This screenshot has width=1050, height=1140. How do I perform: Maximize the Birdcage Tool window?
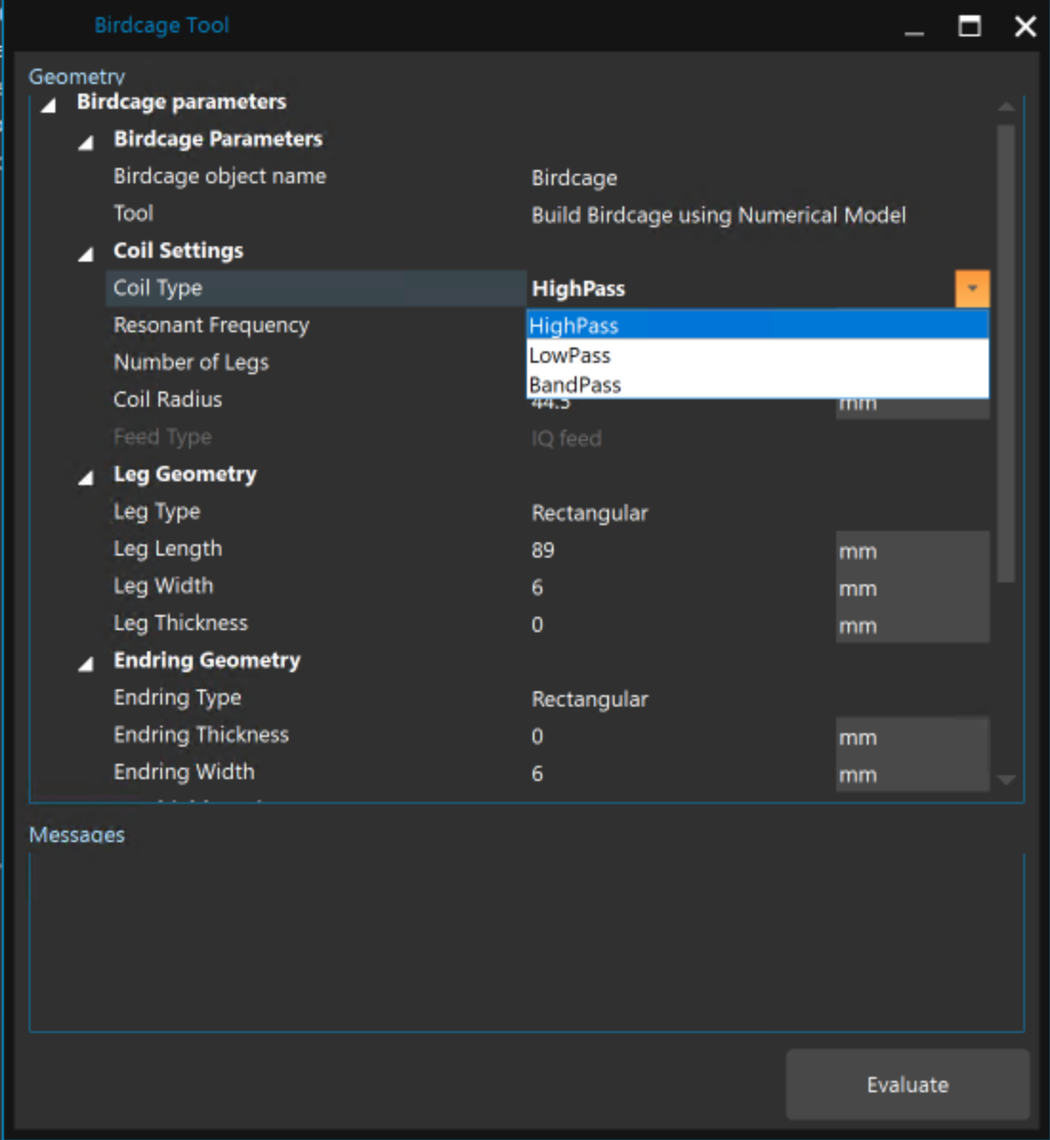pos(969,26)
